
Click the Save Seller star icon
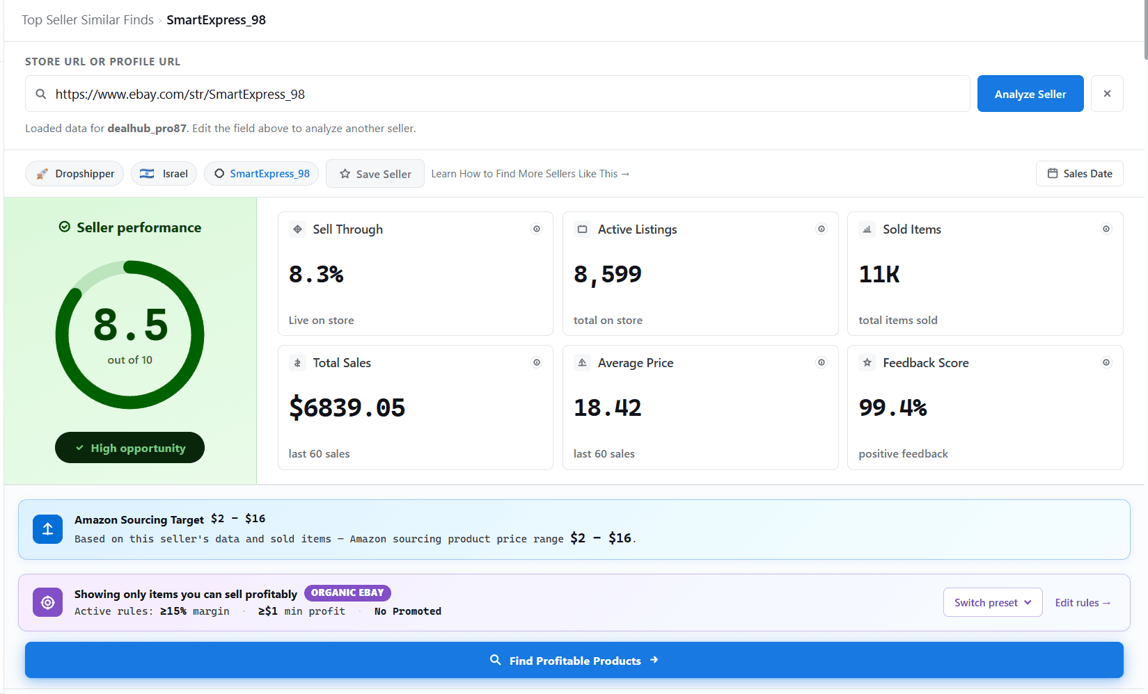point(345,174)
